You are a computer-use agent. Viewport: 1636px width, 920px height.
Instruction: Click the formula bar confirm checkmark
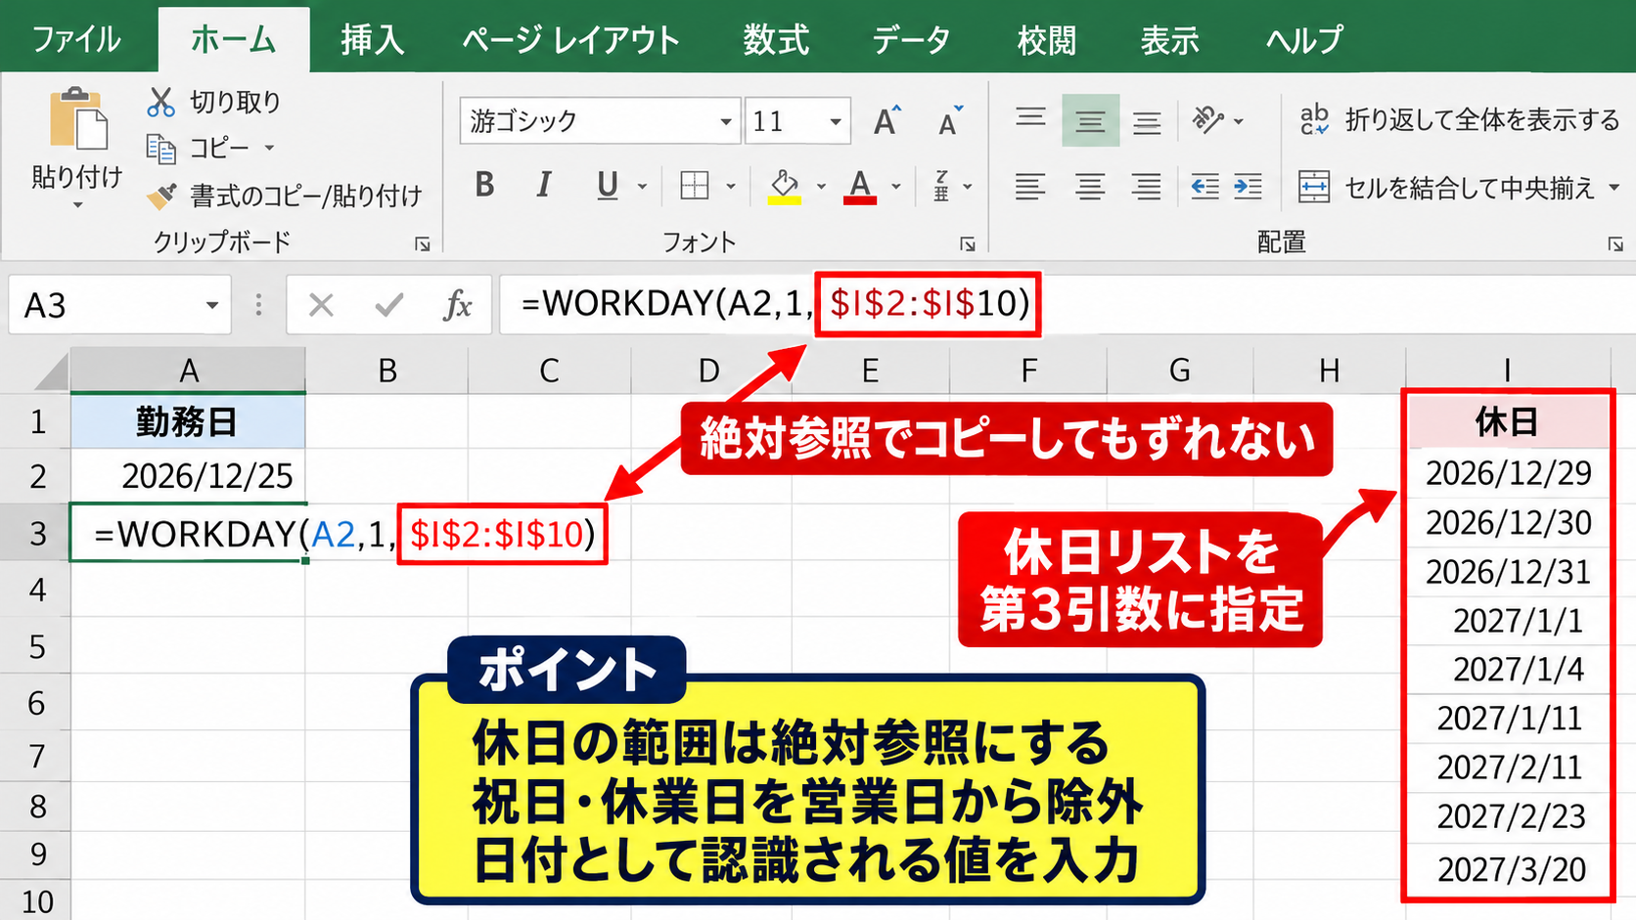click(388, 306)
